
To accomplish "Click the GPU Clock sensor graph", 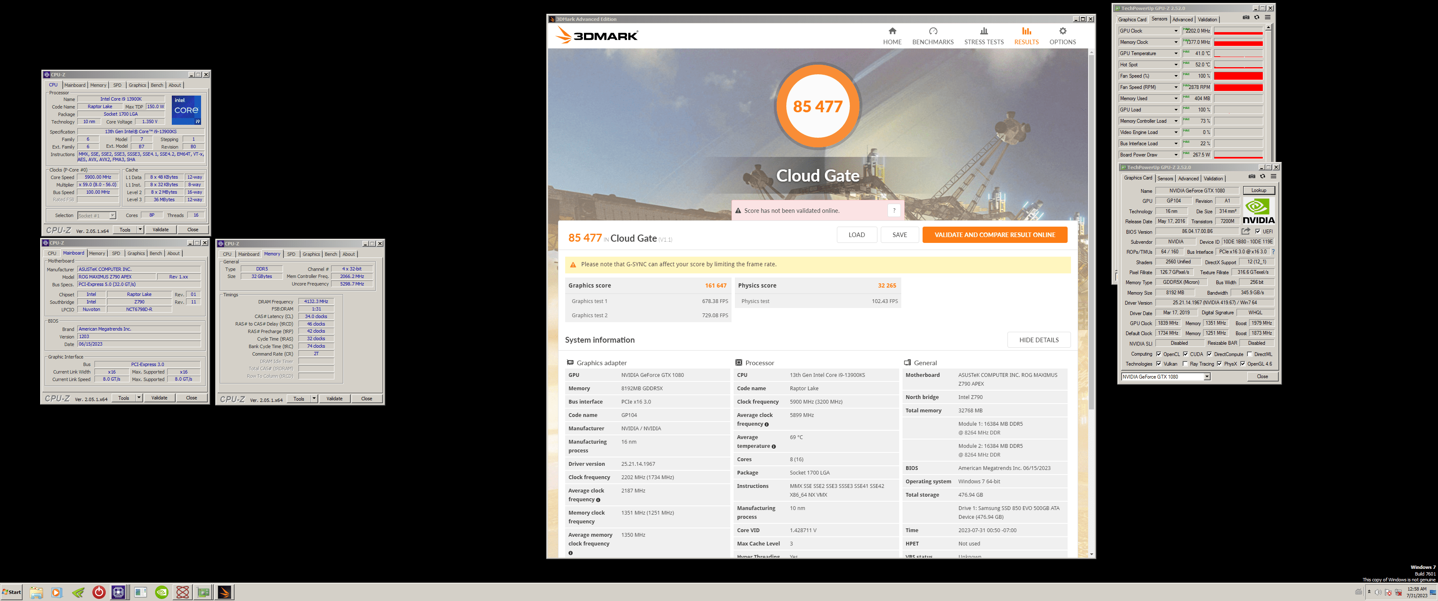I will (1238, 30).
